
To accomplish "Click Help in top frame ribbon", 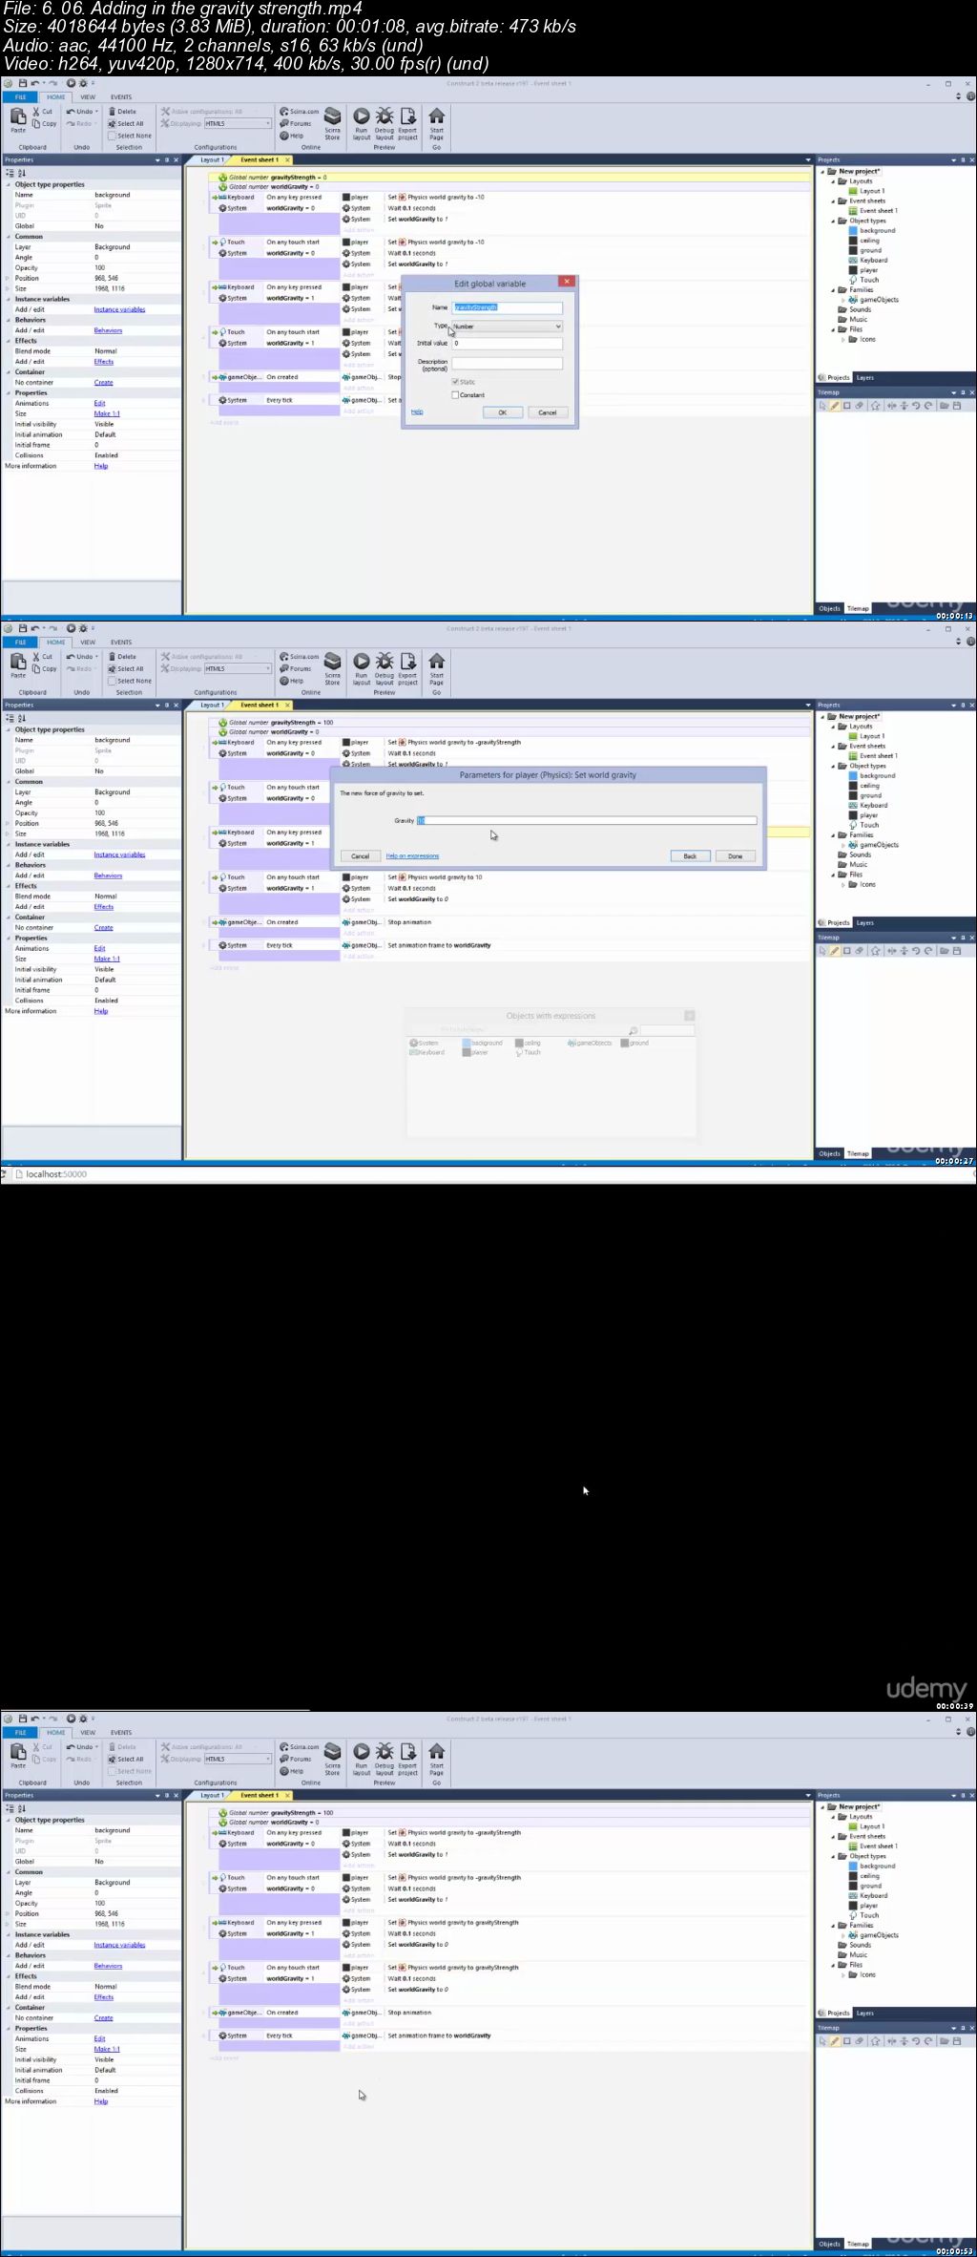I will (x=292, y=136).
